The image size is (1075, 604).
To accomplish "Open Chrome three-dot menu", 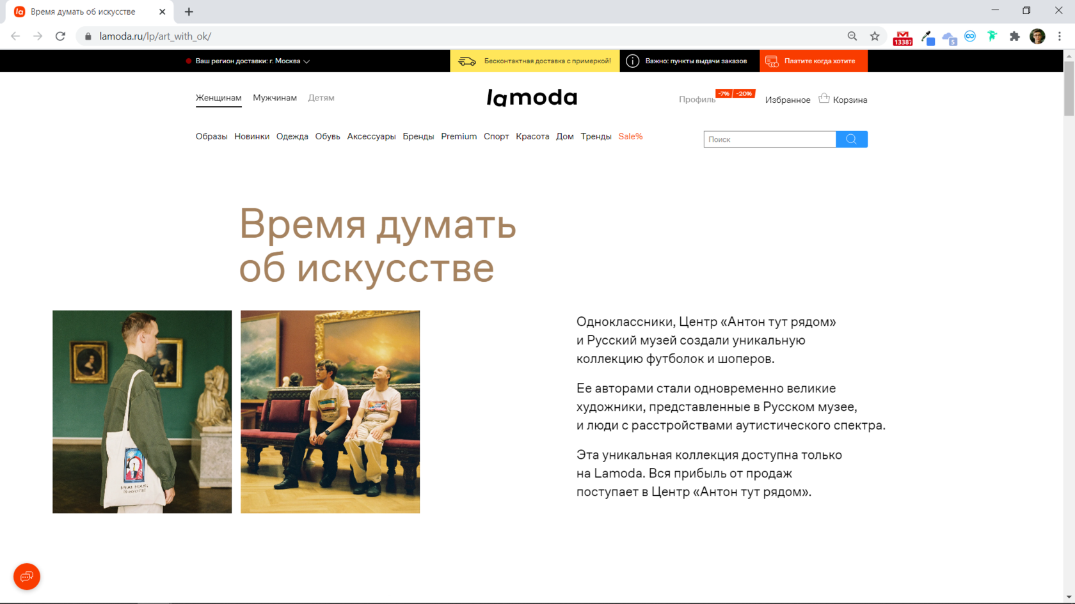I will [x=1060, y=36].
